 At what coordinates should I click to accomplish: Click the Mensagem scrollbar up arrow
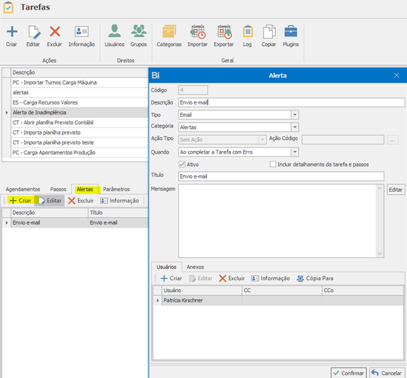point(380,188)
